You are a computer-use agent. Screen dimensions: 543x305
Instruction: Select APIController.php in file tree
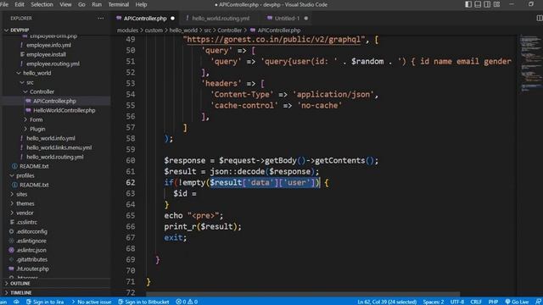tap(54, 101)
